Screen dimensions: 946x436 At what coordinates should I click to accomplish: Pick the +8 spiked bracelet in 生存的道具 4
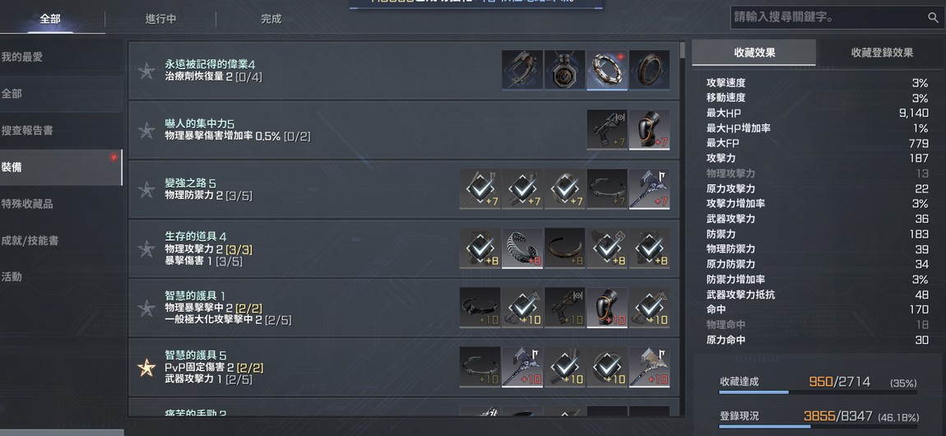tap(522, 248)
